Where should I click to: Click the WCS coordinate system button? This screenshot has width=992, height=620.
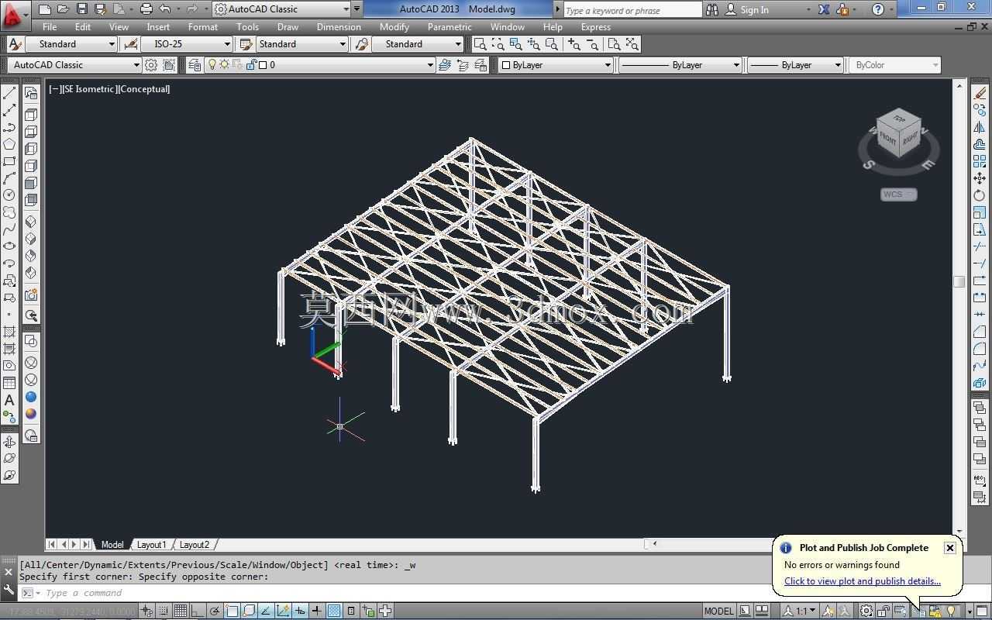pos(898,194)
